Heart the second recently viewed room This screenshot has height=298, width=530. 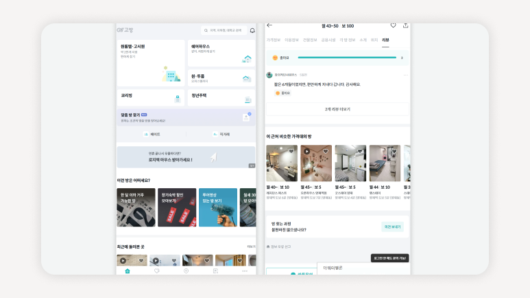click(174, 261)
